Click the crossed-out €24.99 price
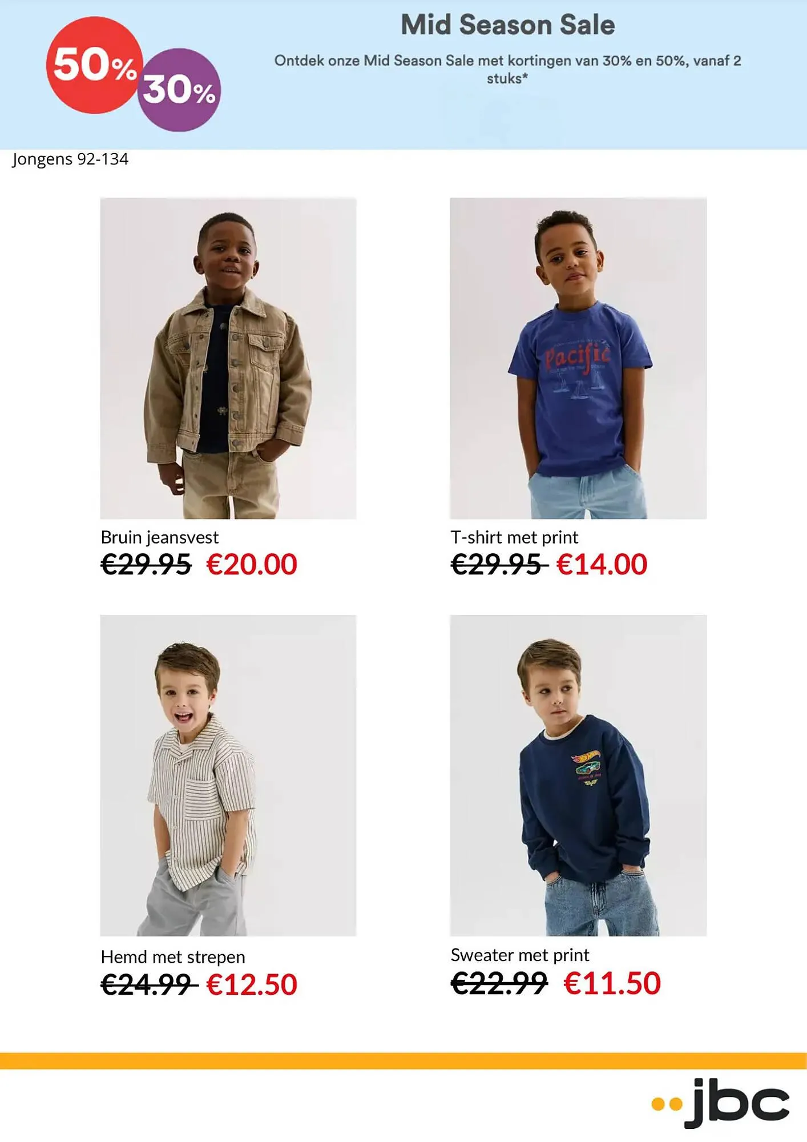807x1142 pixels. [x=148, y=984]
